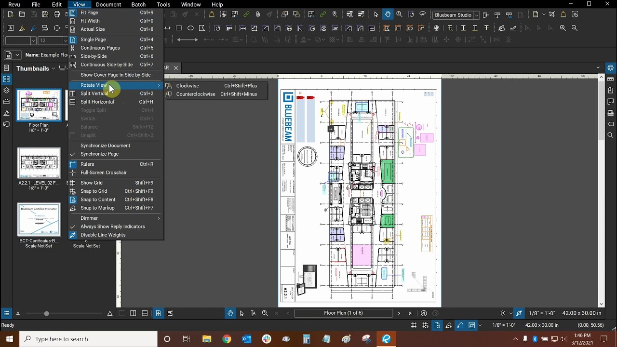Click the Attach paperclip icon in toolbar
Viewport: 617px width, 347px height.
pos(258,14)
